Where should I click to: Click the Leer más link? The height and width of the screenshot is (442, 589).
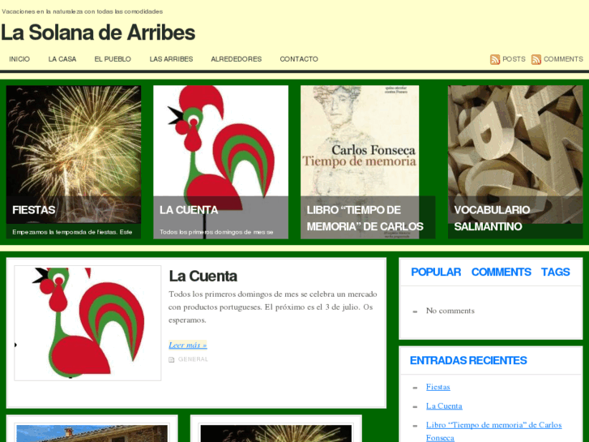click(x=188, y=345)
